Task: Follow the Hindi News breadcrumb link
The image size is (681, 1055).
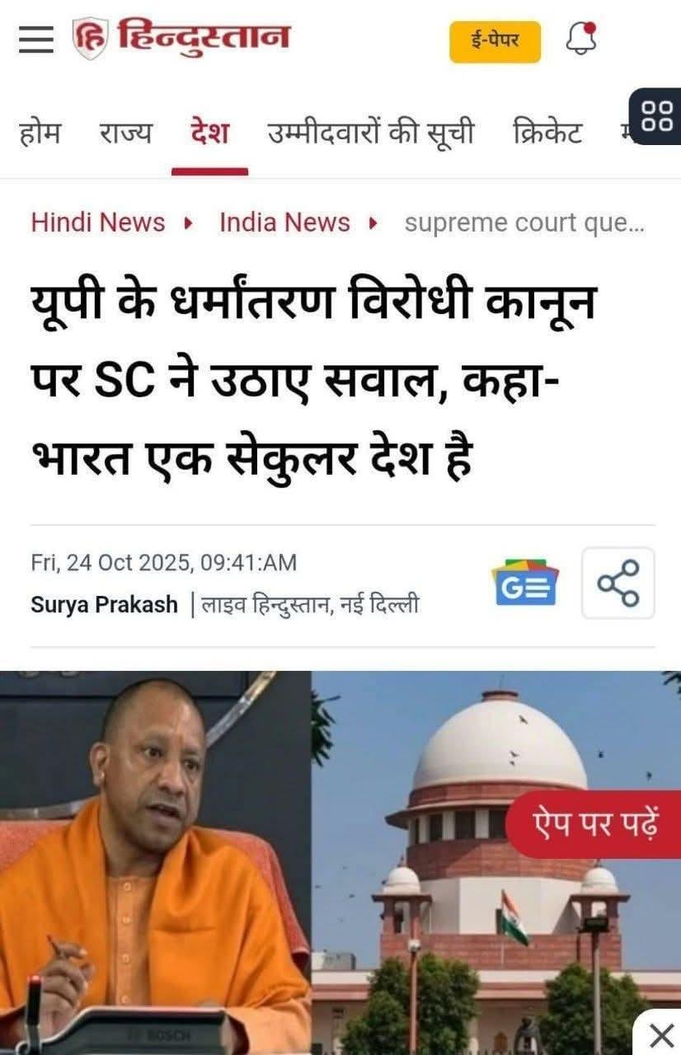Action: pyautogui.click(x=98, y=223)
